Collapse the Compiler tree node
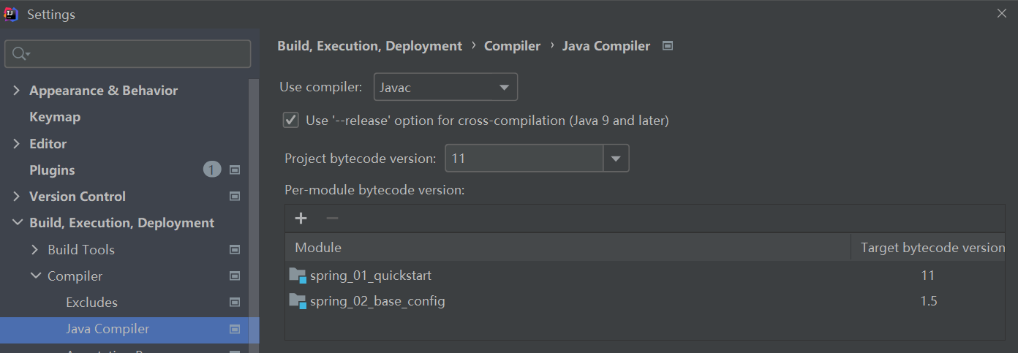The image size is (1018, 353). 35,276
